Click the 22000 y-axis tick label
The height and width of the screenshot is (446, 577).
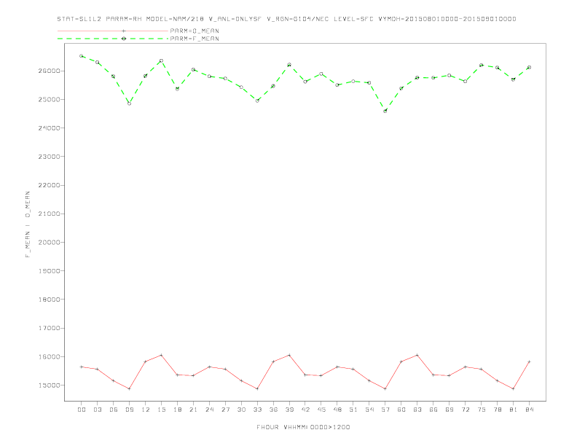point(50,185)
